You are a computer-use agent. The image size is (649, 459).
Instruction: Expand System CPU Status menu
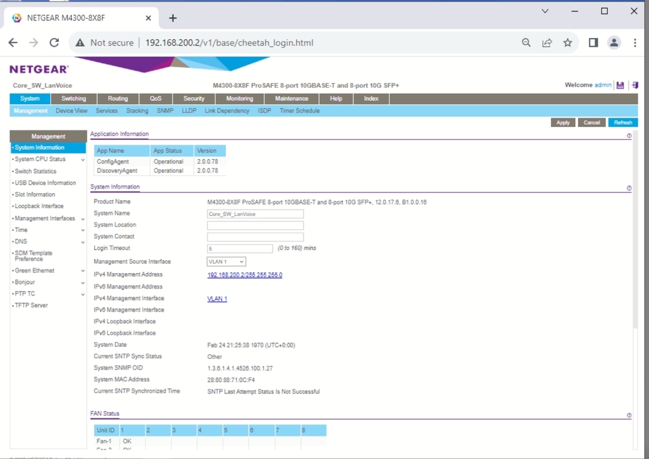(x=82, y=160)
